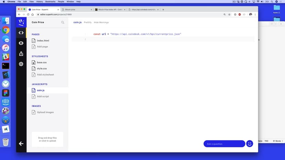
Task: Open the Bookmarks menu in menu bar
Action: [x=50, y=2]
